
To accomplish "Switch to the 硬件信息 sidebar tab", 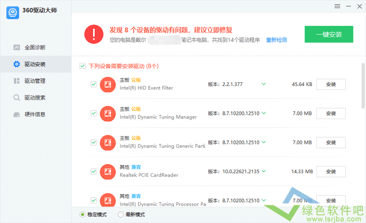I will (34, 114).
